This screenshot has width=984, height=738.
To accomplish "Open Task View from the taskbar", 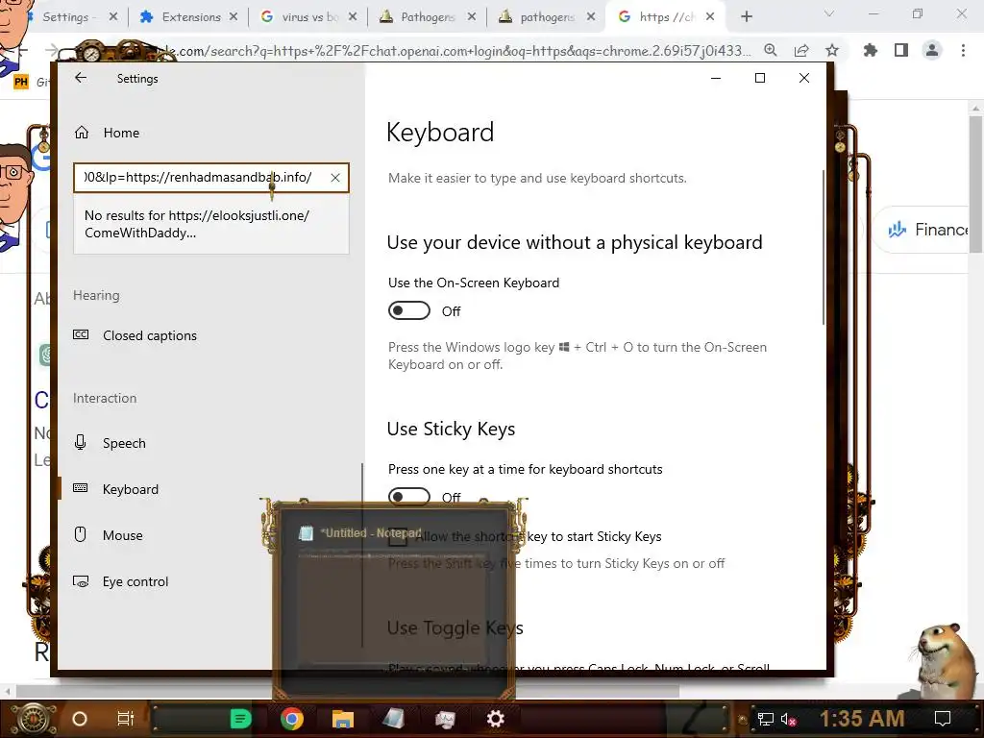I will coord(126,719).
